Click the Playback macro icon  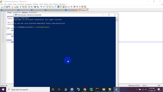[x=80, y=7]
